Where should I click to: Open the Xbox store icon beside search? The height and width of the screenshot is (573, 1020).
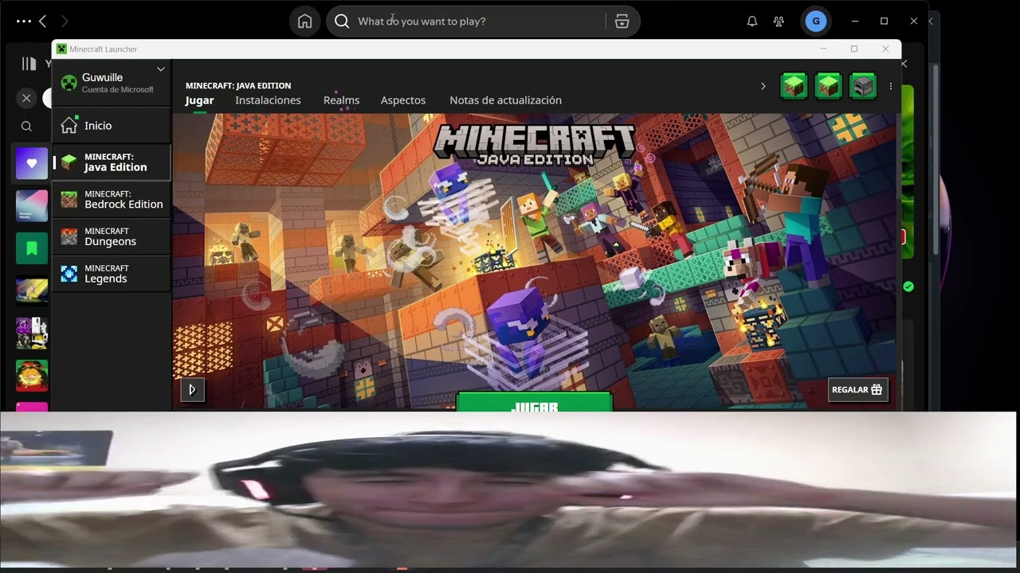(x=622, y=21)
